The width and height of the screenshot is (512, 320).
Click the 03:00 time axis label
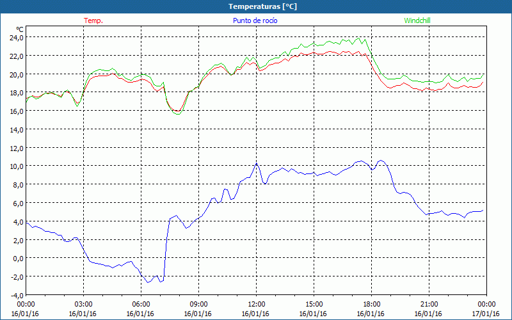(x=84, y=305)
